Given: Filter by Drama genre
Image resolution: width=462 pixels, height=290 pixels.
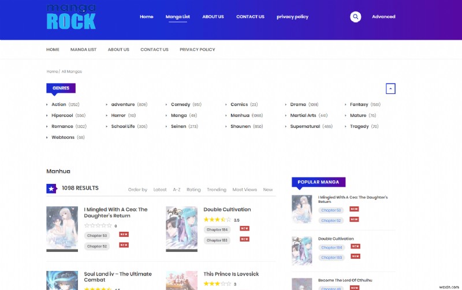Looking at the screenshot, I should 298,104.
